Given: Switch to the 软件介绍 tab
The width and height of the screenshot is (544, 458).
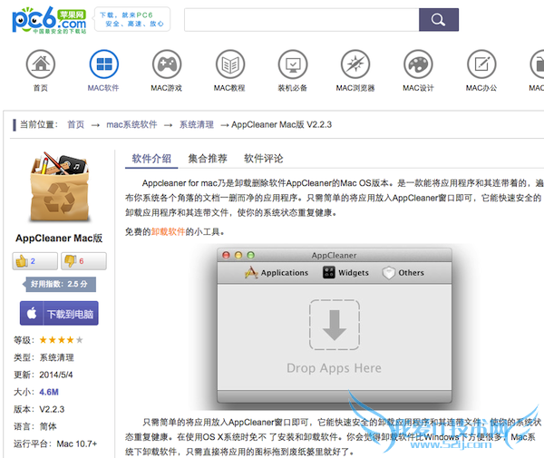Looking at the screenshot, I should [x=151, y=159].
